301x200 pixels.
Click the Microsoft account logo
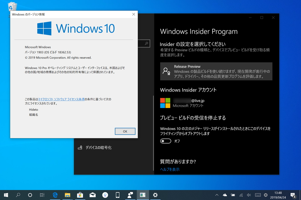pyautogui.click(x=165, y=103)
